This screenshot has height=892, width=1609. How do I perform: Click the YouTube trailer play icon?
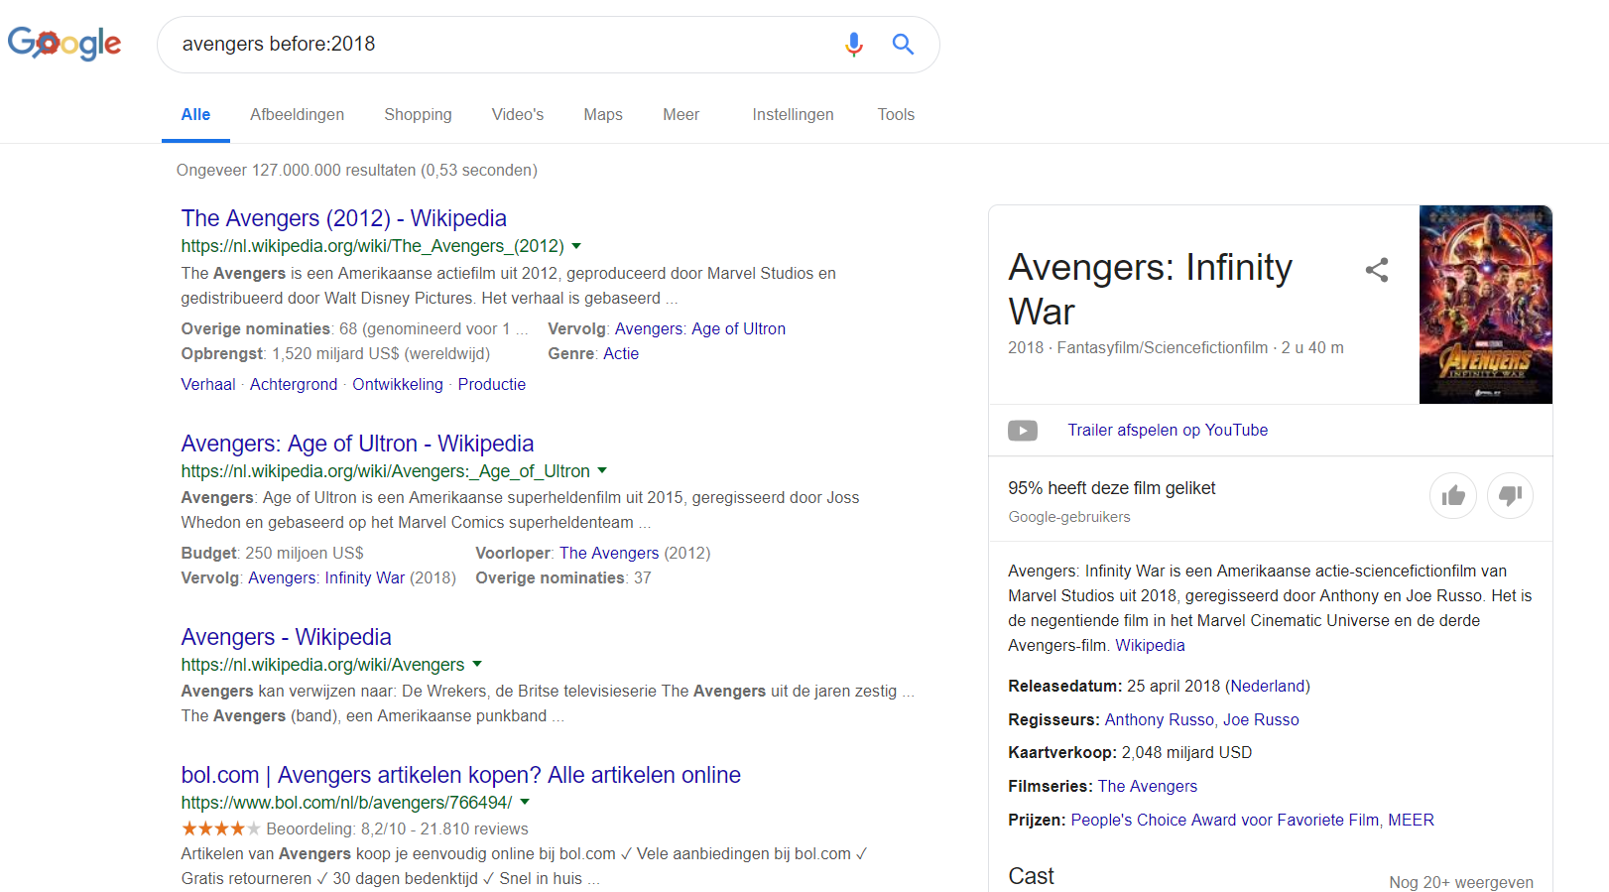pos(1023,431)
